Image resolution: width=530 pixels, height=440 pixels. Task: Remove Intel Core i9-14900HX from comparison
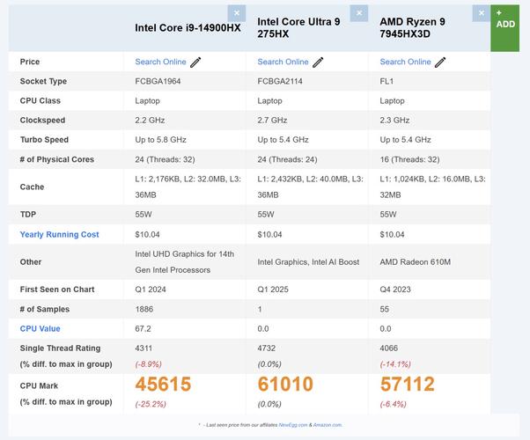(236, 13)
